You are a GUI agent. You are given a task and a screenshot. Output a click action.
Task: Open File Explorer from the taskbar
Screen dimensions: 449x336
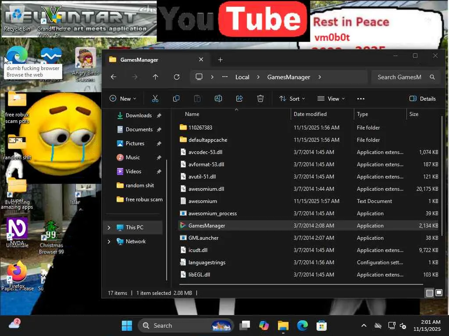(283, 325)
